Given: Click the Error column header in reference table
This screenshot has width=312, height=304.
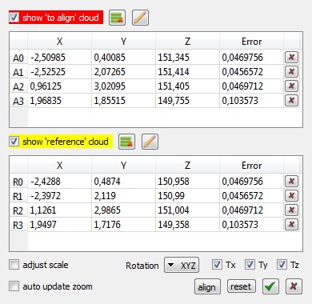Looking at the screenshot, I should coord(251,166).
